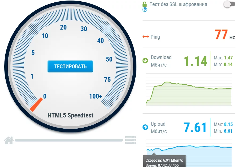Image resolution: width=236 pixels, height=167 pixels.
Task: Click the server rack icon
Action: tap(131, 140)
